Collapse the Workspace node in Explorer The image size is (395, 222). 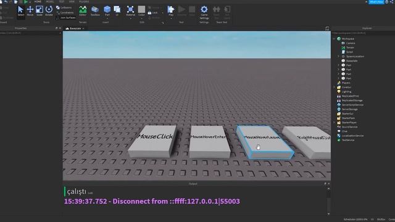coord(334,39)
